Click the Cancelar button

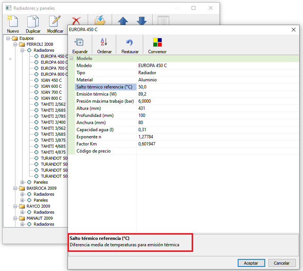point(282,263)
